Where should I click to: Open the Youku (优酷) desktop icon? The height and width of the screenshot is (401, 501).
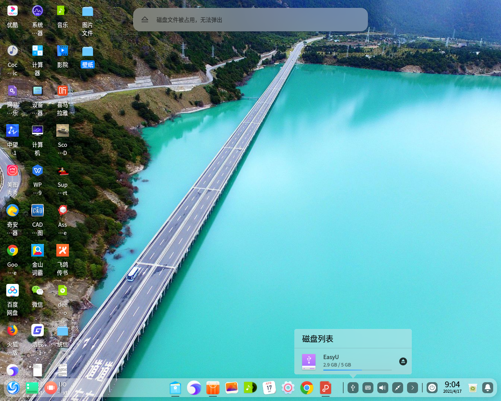(x=13, y=11)
